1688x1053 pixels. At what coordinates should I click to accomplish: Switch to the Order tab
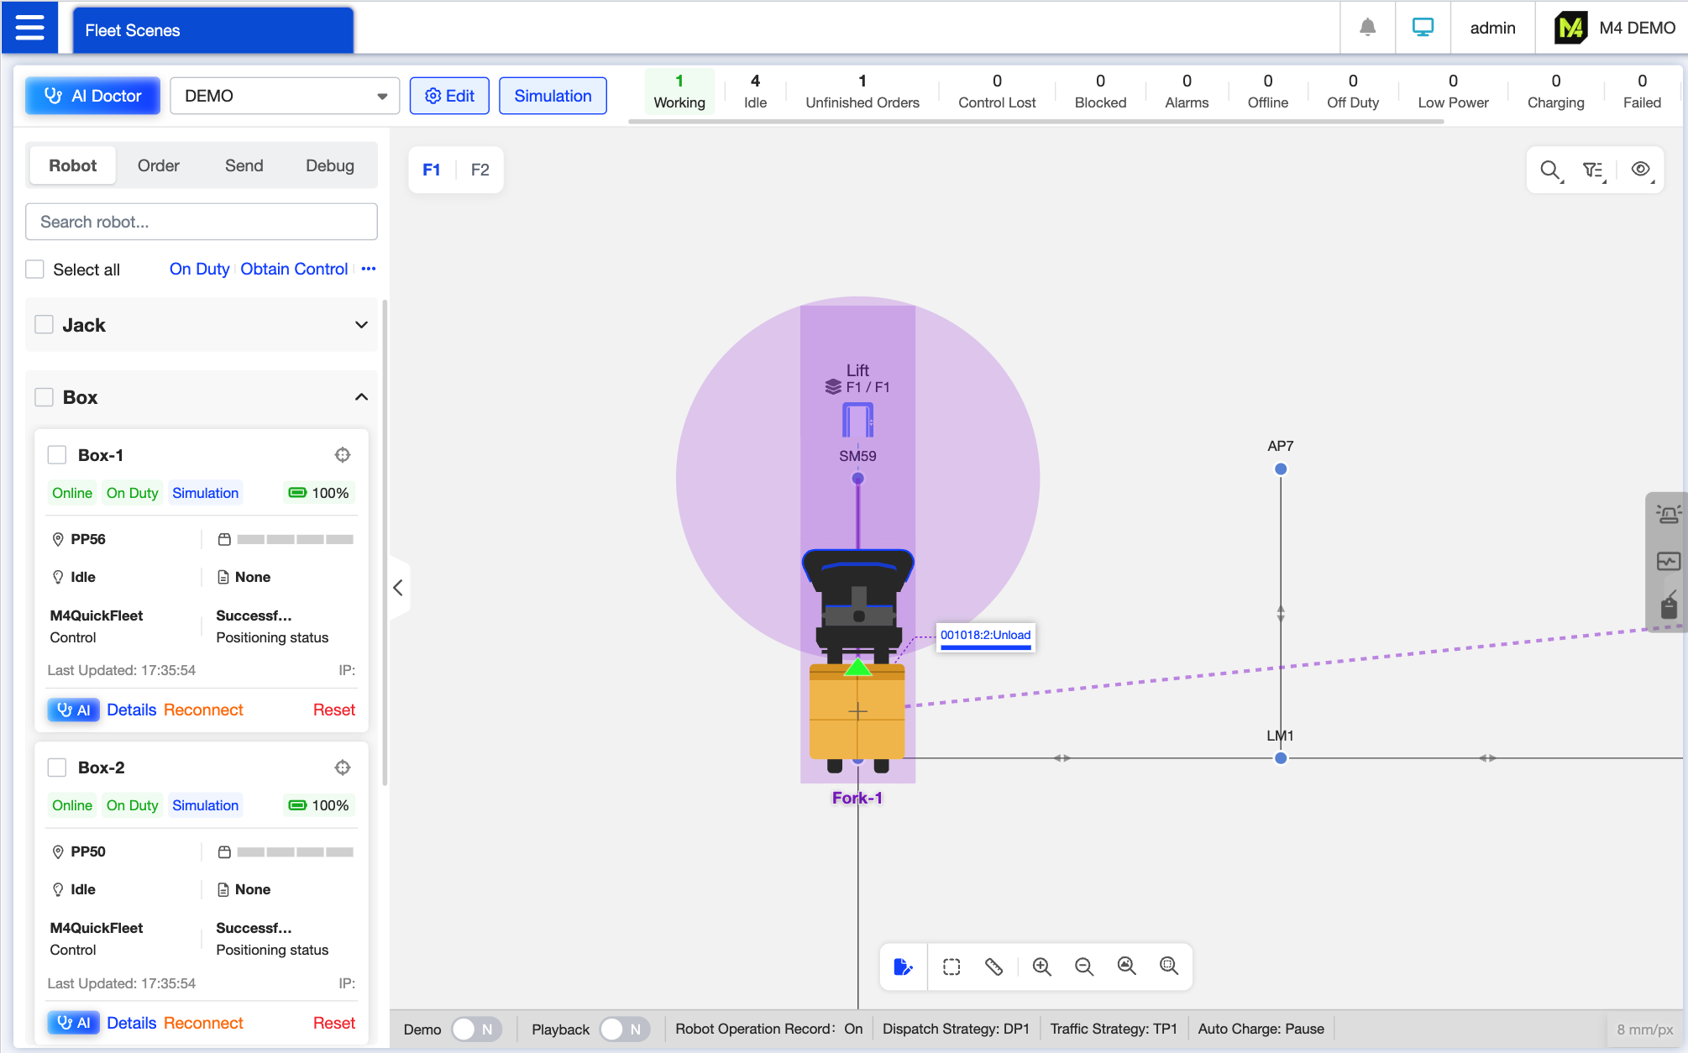pos(158,165)
